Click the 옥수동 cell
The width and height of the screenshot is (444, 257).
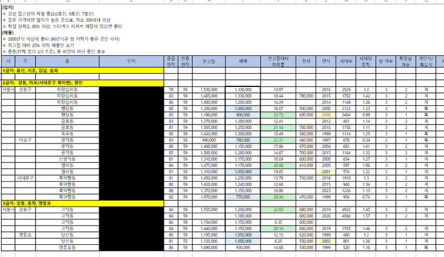[x=68, y=133]
